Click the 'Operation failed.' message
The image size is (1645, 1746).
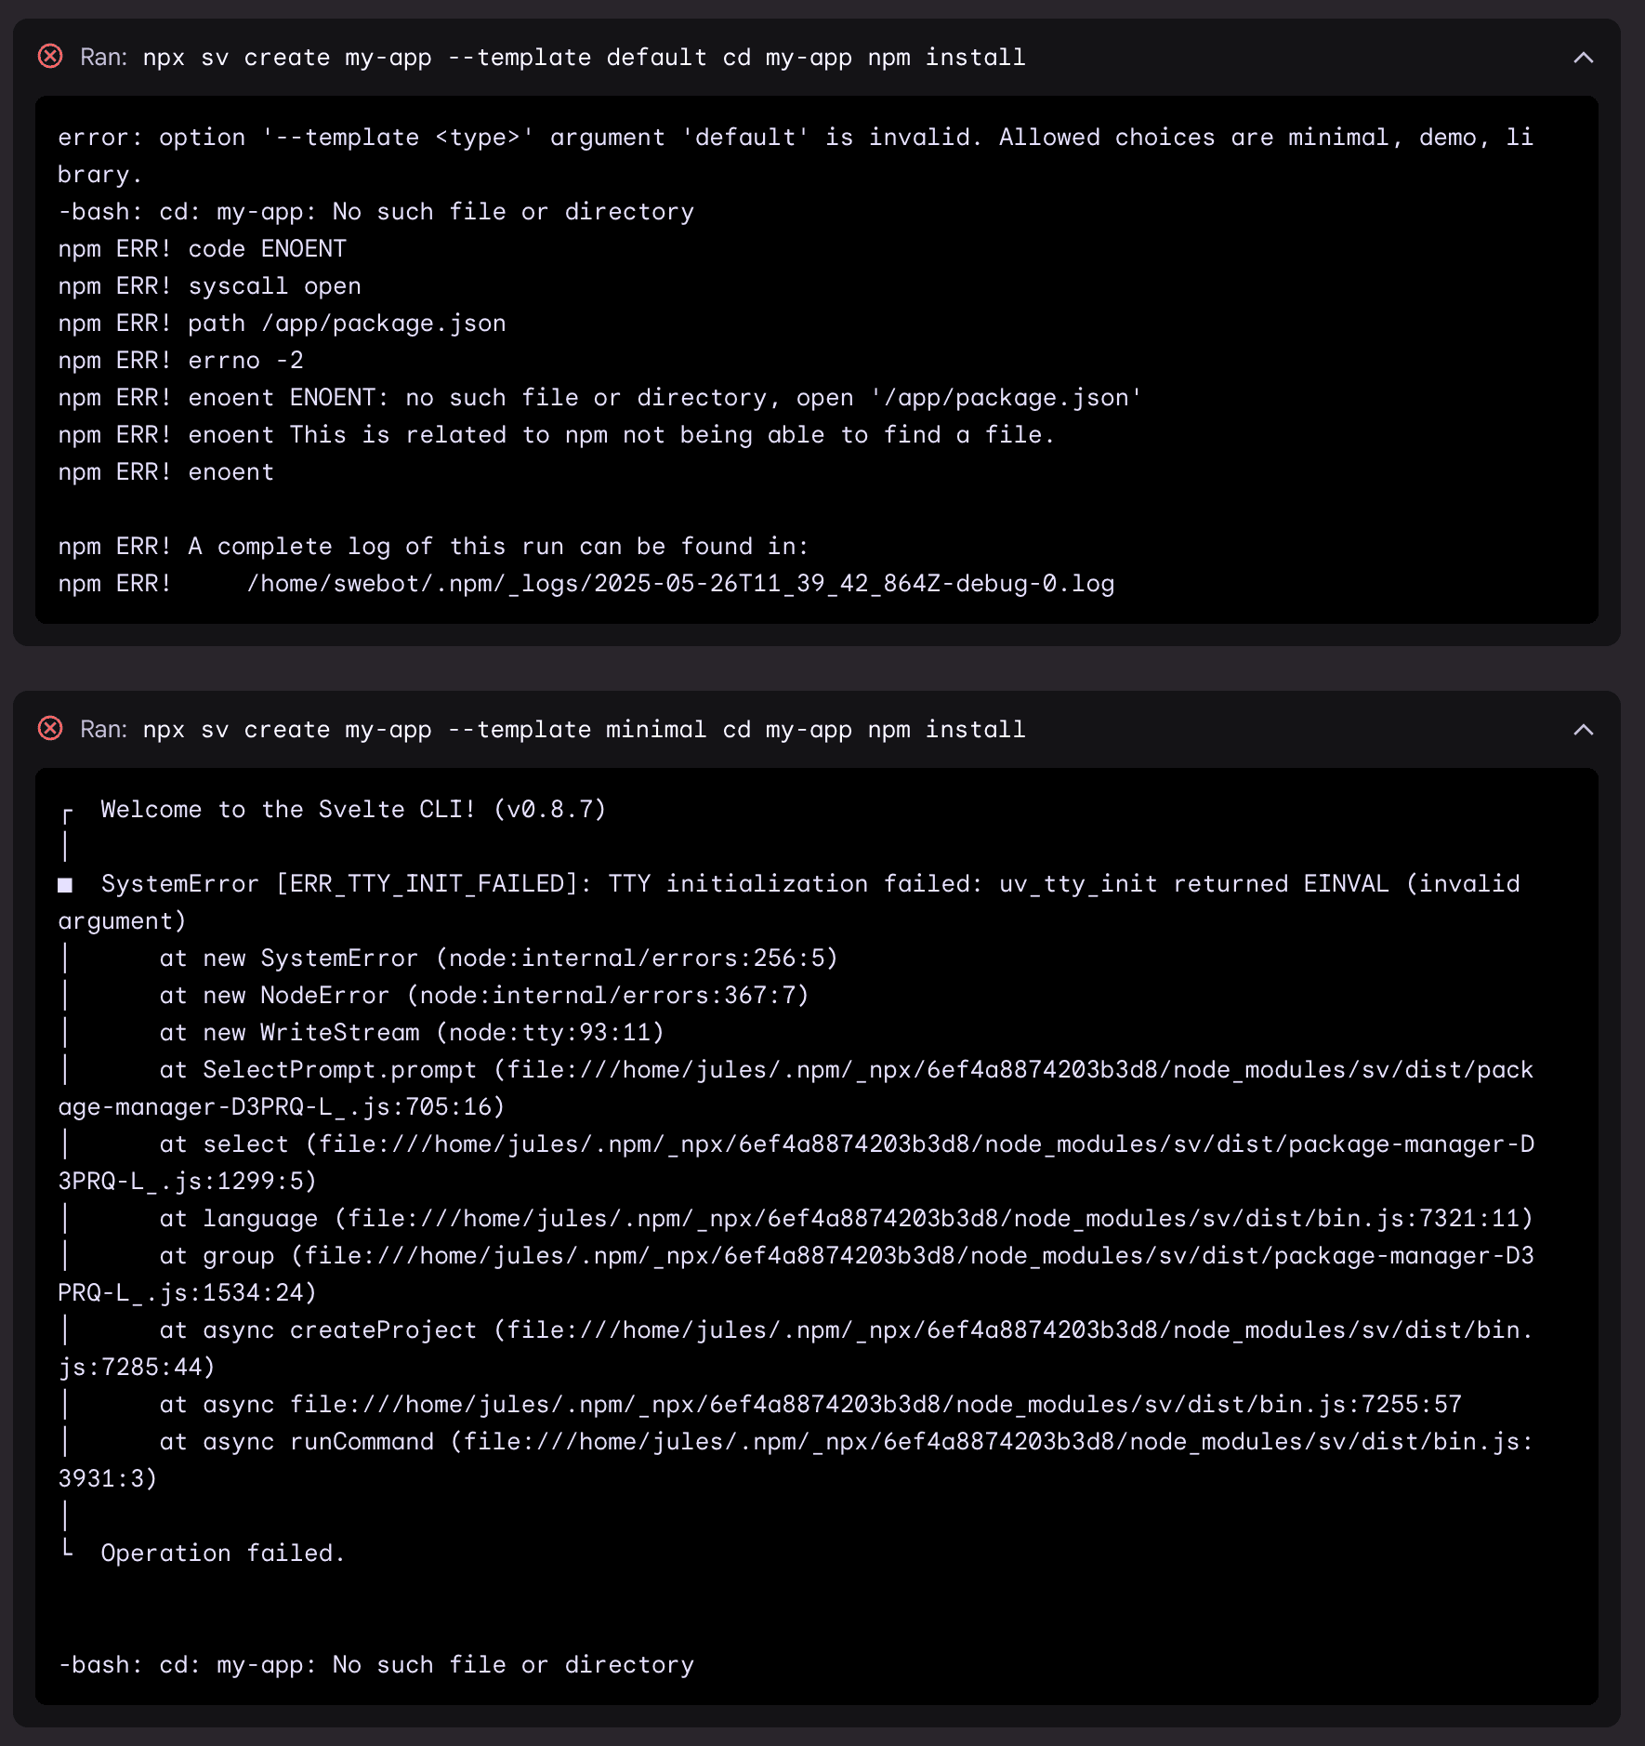coord(223,1554)
